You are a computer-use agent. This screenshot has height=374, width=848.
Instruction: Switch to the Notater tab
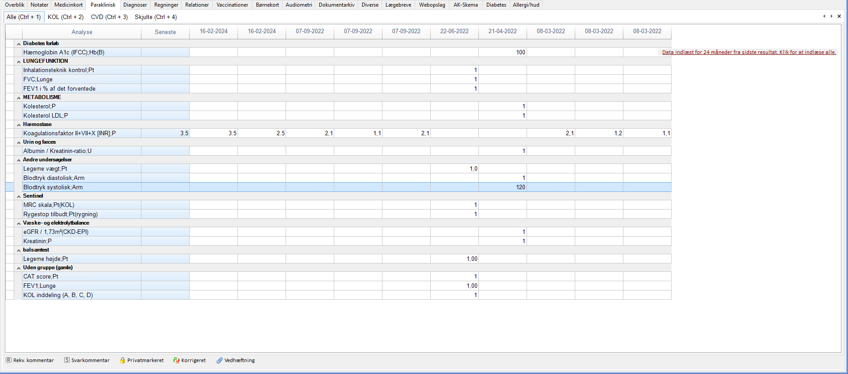[39, 5]
